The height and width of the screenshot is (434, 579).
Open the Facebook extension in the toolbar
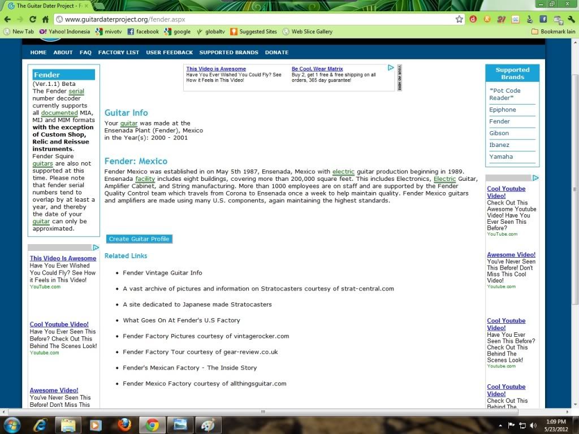(543, 19)
